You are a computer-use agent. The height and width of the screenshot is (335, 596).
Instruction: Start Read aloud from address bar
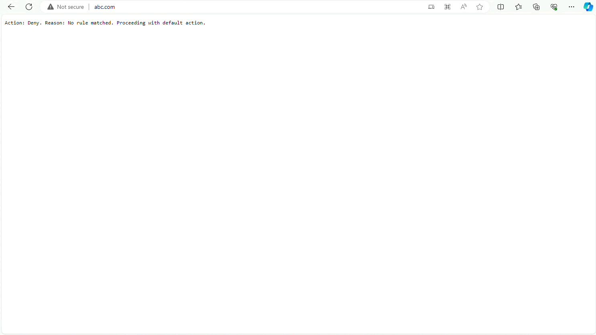[x=464, y=7]
